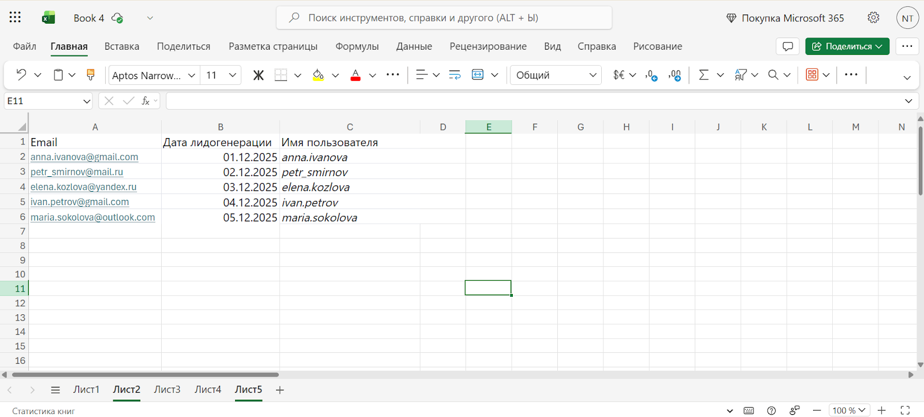Open the Name Box dropdown arrow
The width and height of the screenshot is (924, 417).
point(87,101)
